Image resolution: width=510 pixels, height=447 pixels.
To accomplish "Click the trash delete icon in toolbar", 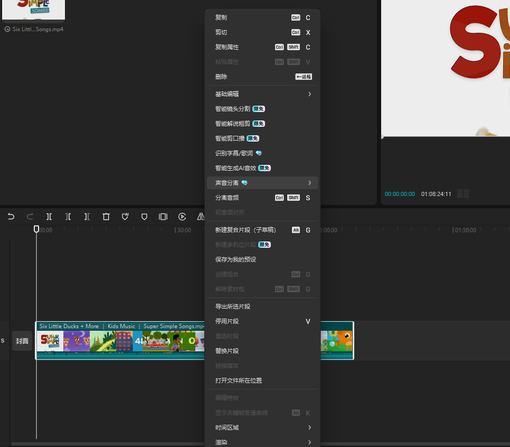I will (x=106, y=217).
